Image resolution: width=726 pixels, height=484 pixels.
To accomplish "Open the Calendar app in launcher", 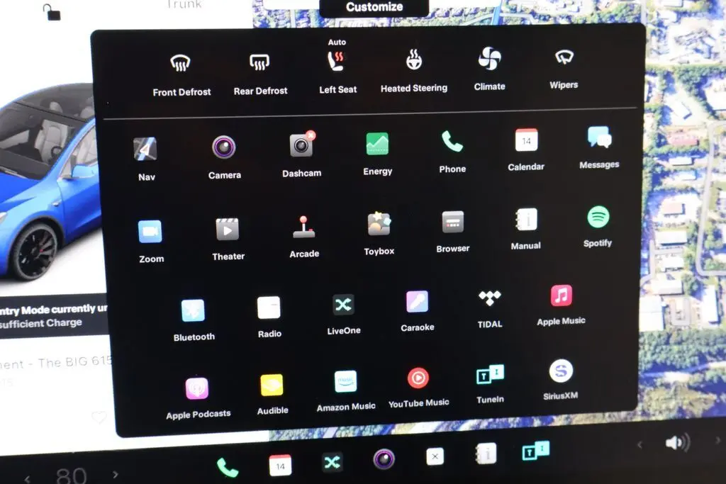I will click(x=526, y=150).
